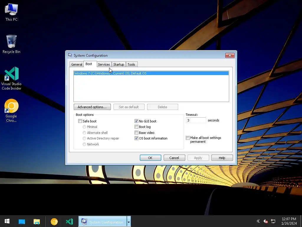The height and width of the screenshot is (227, 302).
Task: Expand the taskbar button dropdown arrow
Action: (129, 221)
